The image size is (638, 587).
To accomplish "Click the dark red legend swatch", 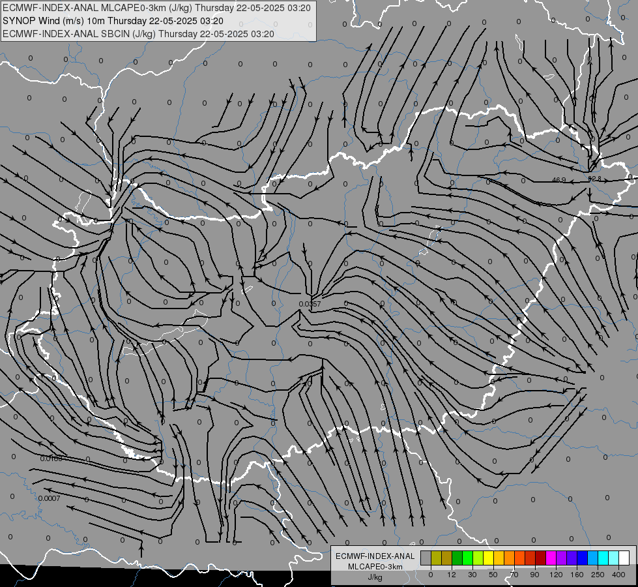I will [541, 558].
